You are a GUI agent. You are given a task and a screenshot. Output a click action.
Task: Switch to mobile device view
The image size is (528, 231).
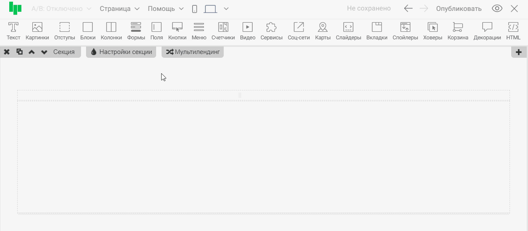(x=195, y=9)
